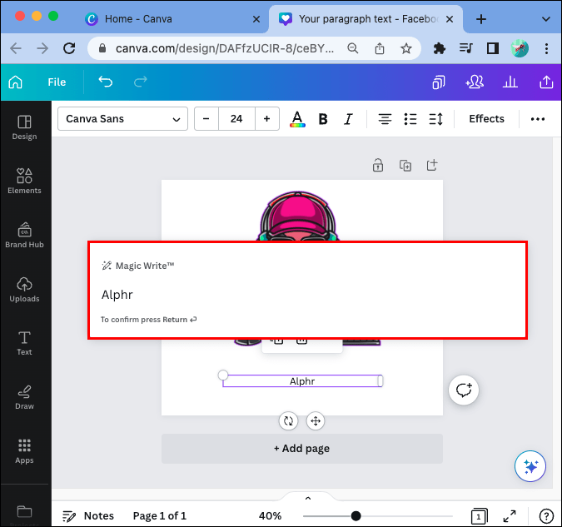Edit the font size value 24
The height and width of the screenshot is (527, 562).
236,119
